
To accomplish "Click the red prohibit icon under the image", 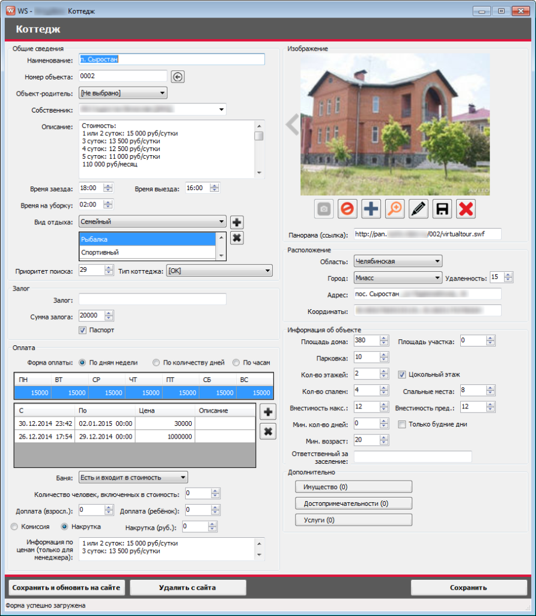I will tap(347, 209).
